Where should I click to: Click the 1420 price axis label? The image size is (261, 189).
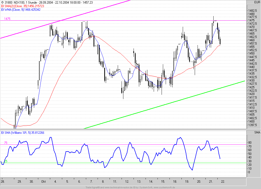[x=251, y=94]
